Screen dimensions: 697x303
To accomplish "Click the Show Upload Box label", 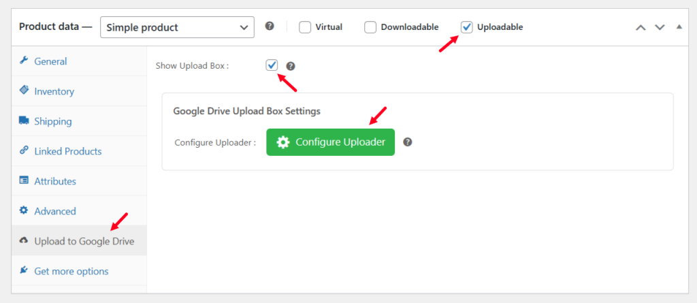I will (x=192, y=66).
